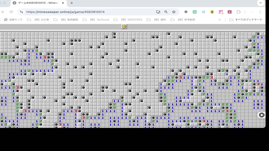Expand the tab search chevron
The height and width of the screenshot is (151, 269).
click(x=261, y=3)
